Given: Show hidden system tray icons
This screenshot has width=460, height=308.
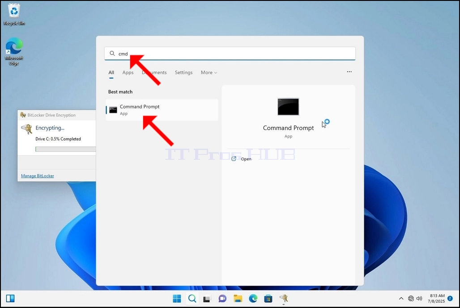Looking at the screenshot, I should point(401,298).
